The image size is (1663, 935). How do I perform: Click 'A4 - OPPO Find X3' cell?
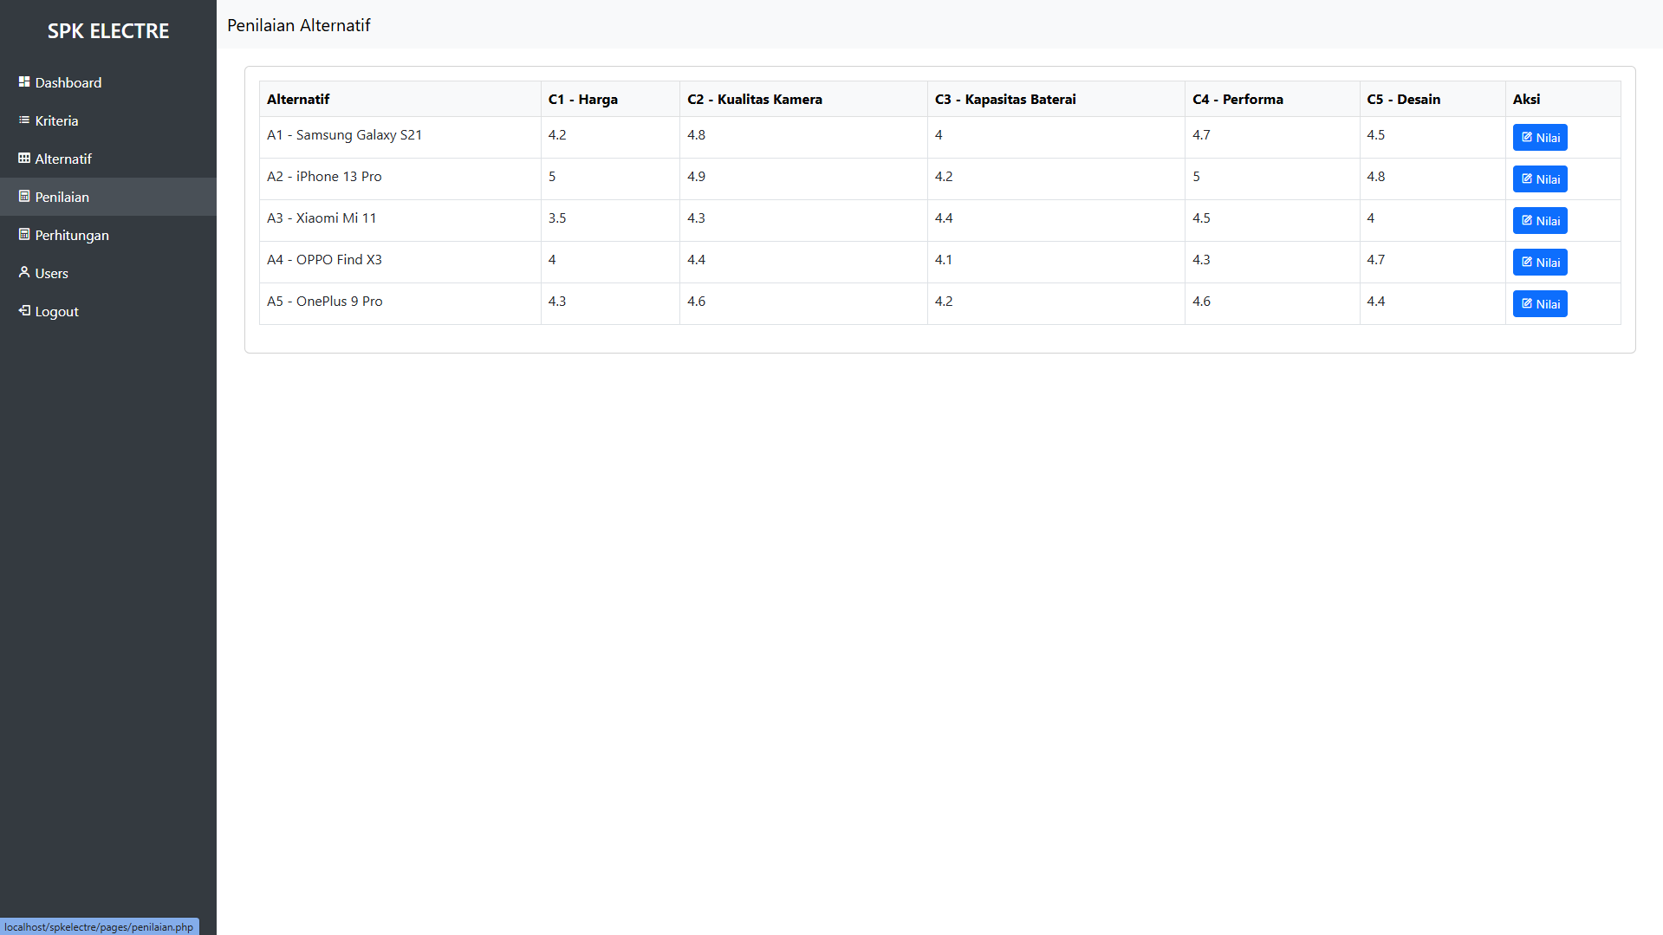(400, 262)
